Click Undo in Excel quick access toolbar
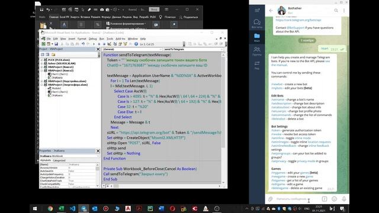The image size is (379, 213). pyautogui.click(x=48, y=9)
